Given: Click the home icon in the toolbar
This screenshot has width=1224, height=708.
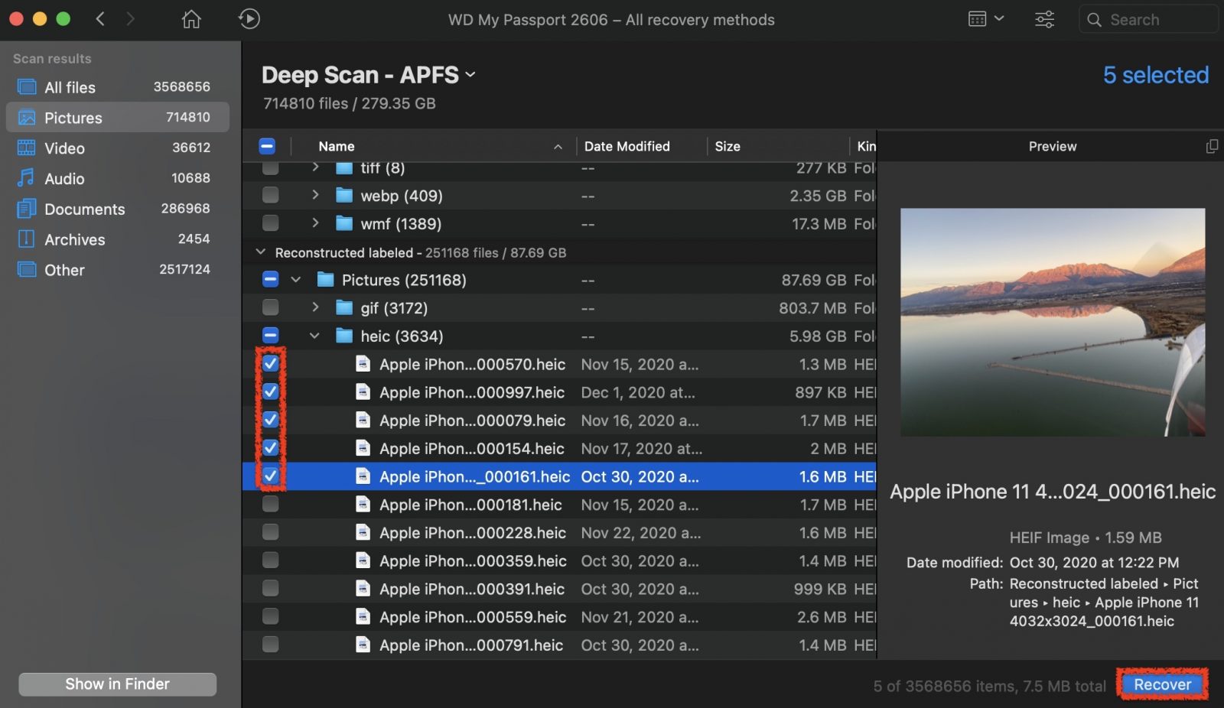Looking at the screenshot, I should click(x=190, y=19).
